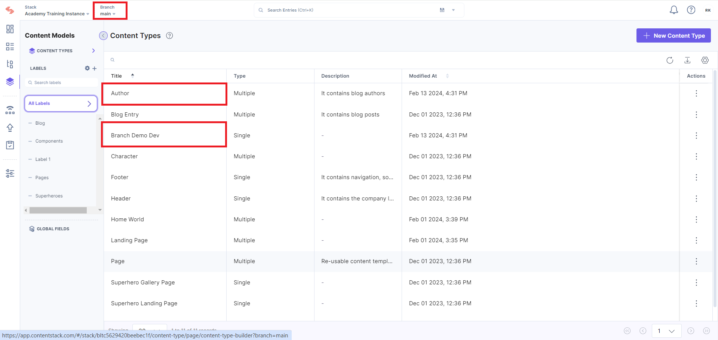
Task: Open the Tasks clipboard icon in sidebar
Action: click(x=10, y=145)
